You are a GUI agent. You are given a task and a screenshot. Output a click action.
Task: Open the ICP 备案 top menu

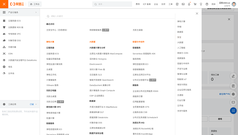147,4
